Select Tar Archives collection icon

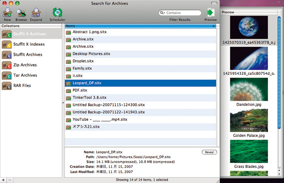[7, 75]
